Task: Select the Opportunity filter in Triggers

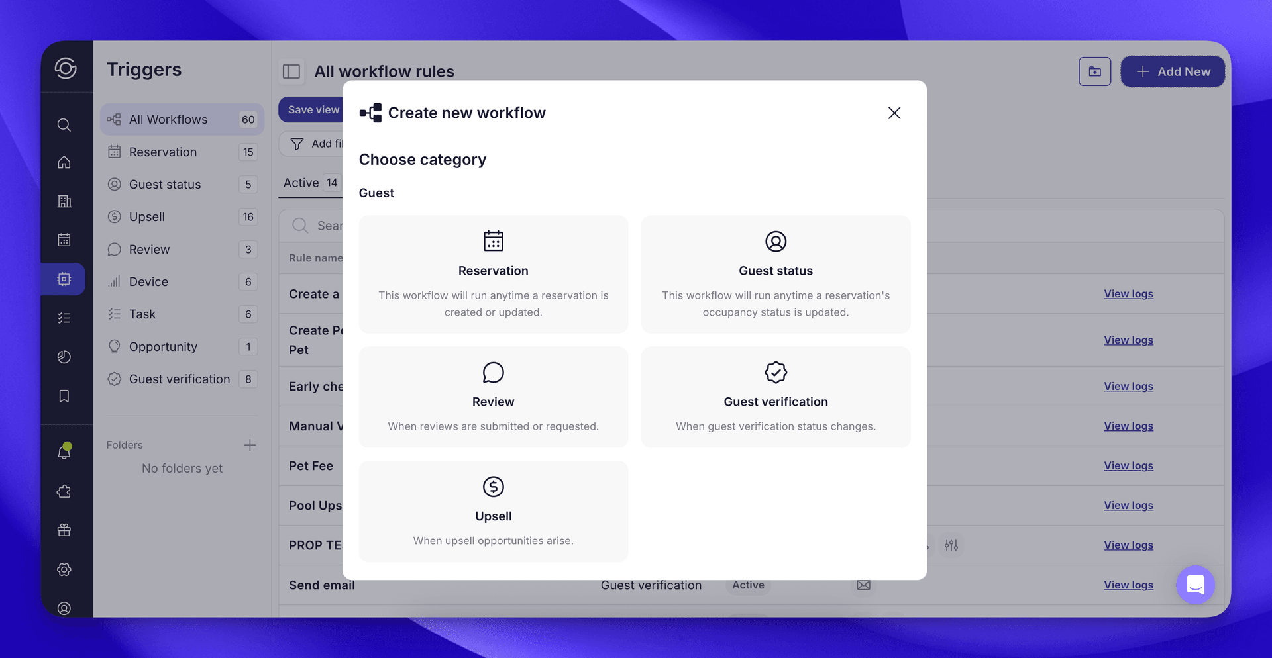Action: click(x=163, y=346)
